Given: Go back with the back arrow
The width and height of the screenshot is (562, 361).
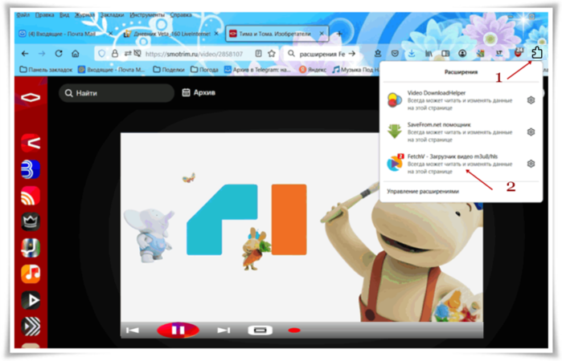Looking at the screenshot, I should pyautogui.click(x=25, y=54).
